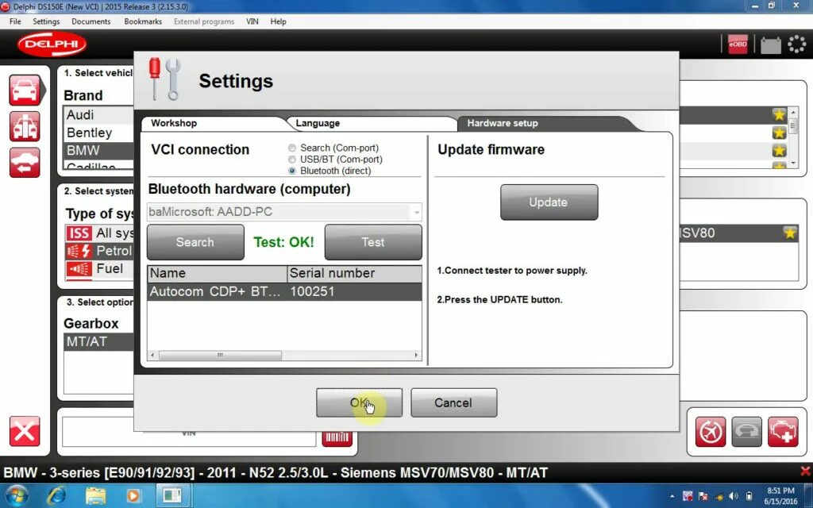The width and height of the screenshot is (813, 508).
Task: Open the Help menu
Action: click(x=279, y=21)
